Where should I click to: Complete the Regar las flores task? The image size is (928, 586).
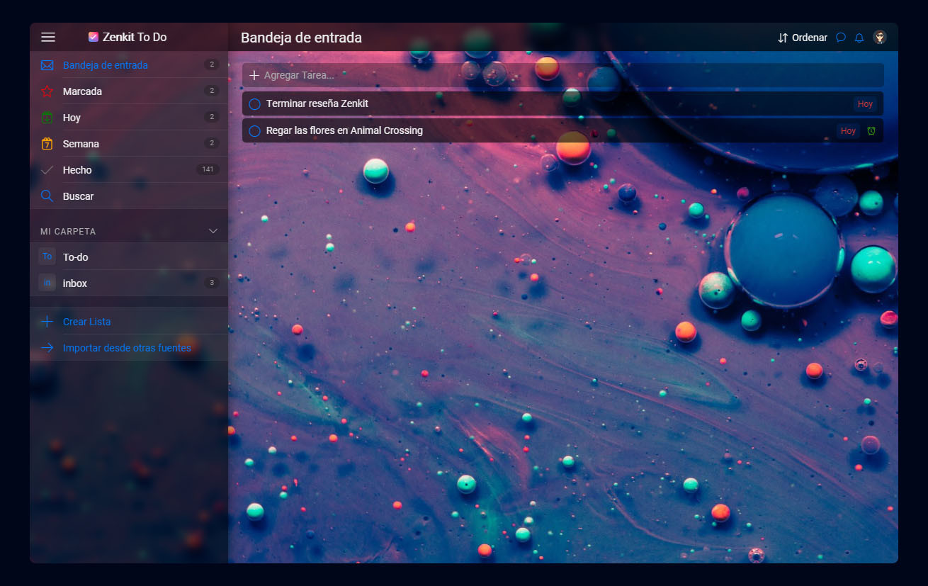[254, 130]
